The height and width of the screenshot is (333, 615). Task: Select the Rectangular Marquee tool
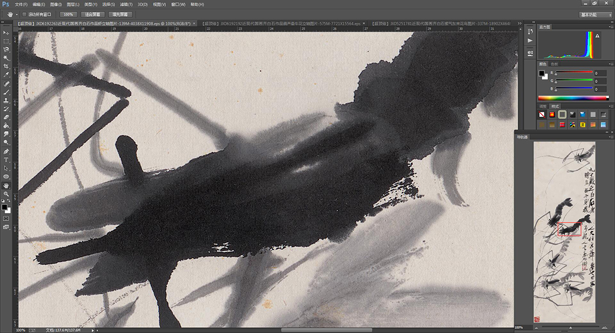6,41
